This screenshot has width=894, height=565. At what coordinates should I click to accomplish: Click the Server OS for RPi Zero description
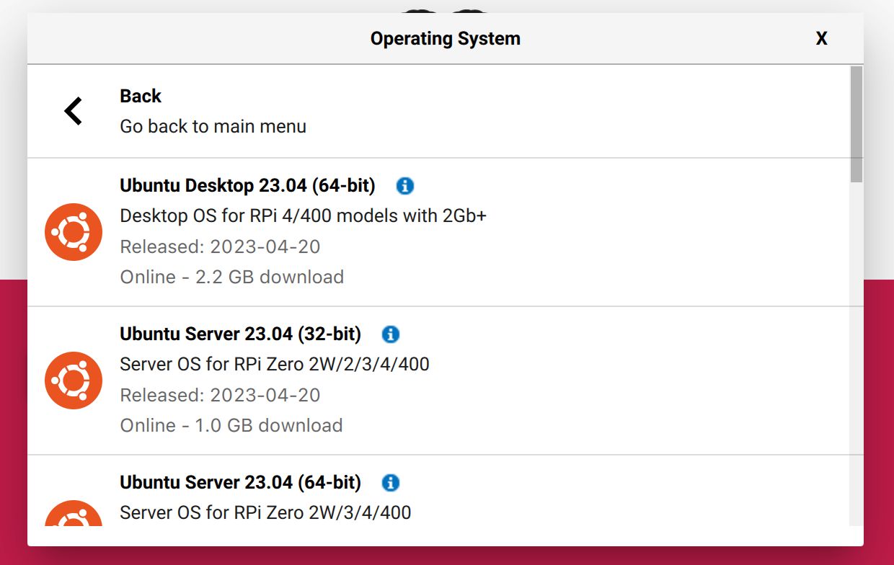pos(275,364)
